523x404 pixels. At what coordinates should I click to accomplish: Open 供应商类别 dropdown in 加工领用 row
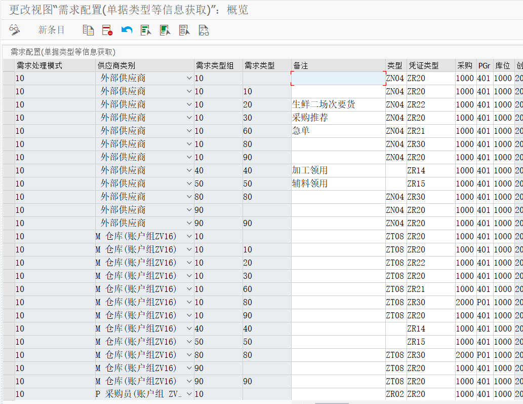tap(189, 170)
